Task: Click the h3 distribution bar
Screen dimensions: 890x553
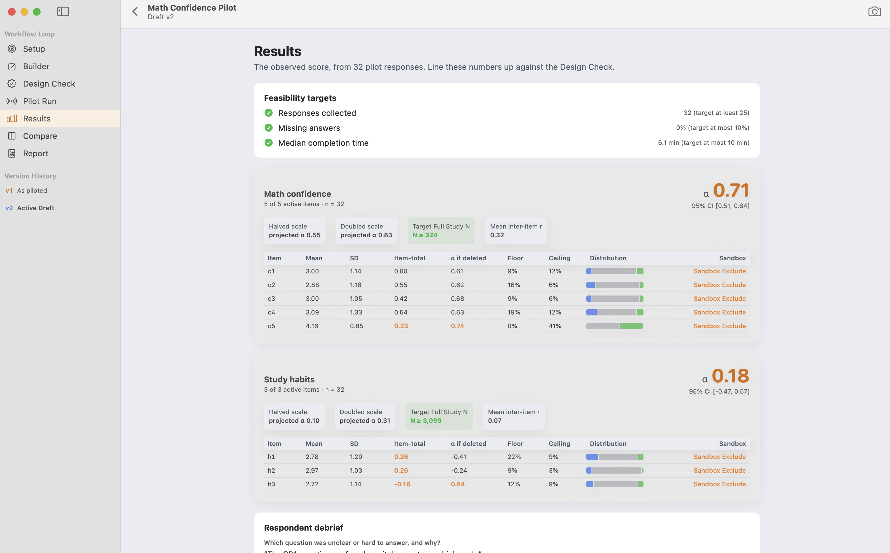Action: click(x=615, y=484)
